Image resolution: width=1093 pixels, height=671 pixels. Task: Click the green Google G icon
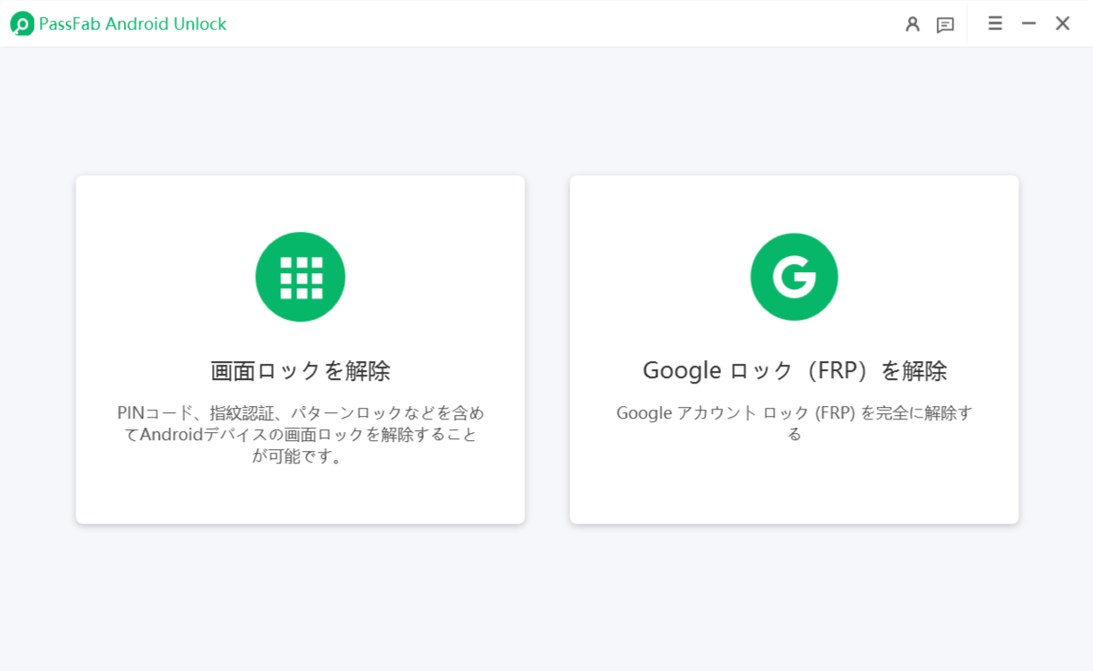pos(794,277)
